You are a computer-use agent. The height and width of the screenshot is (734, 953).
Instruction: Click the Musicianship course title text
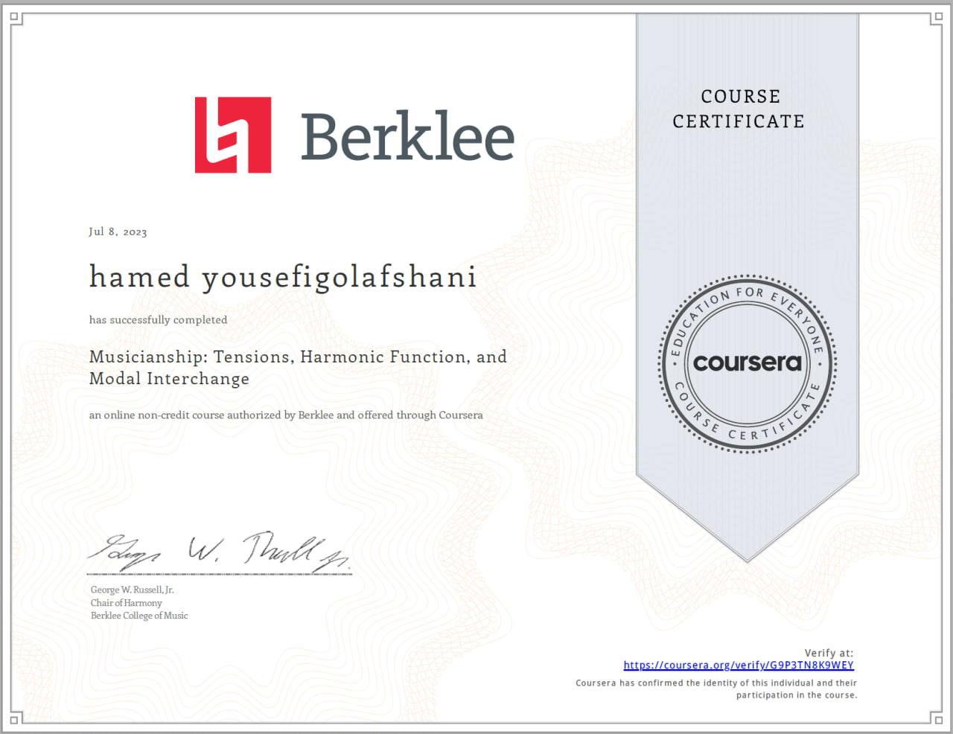pyautogui.click(x=298, y=368)
